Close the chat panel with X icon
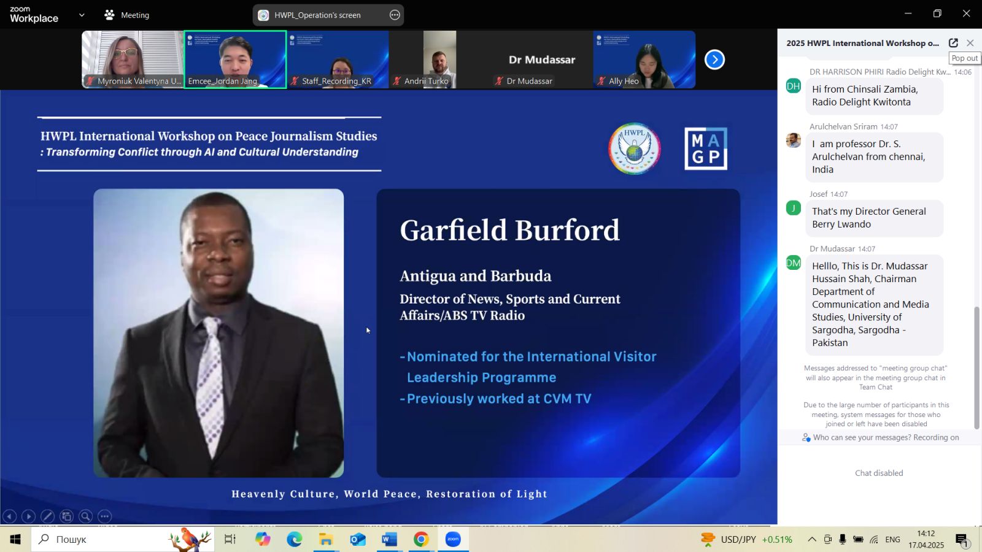Image resolution: width=982 pixels, height=552 pixels. click(970, 43)
